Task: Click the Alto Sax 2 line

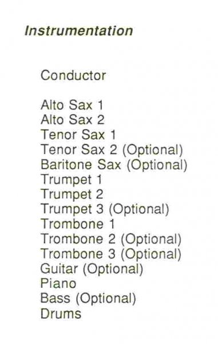Action: click(73, 120)
